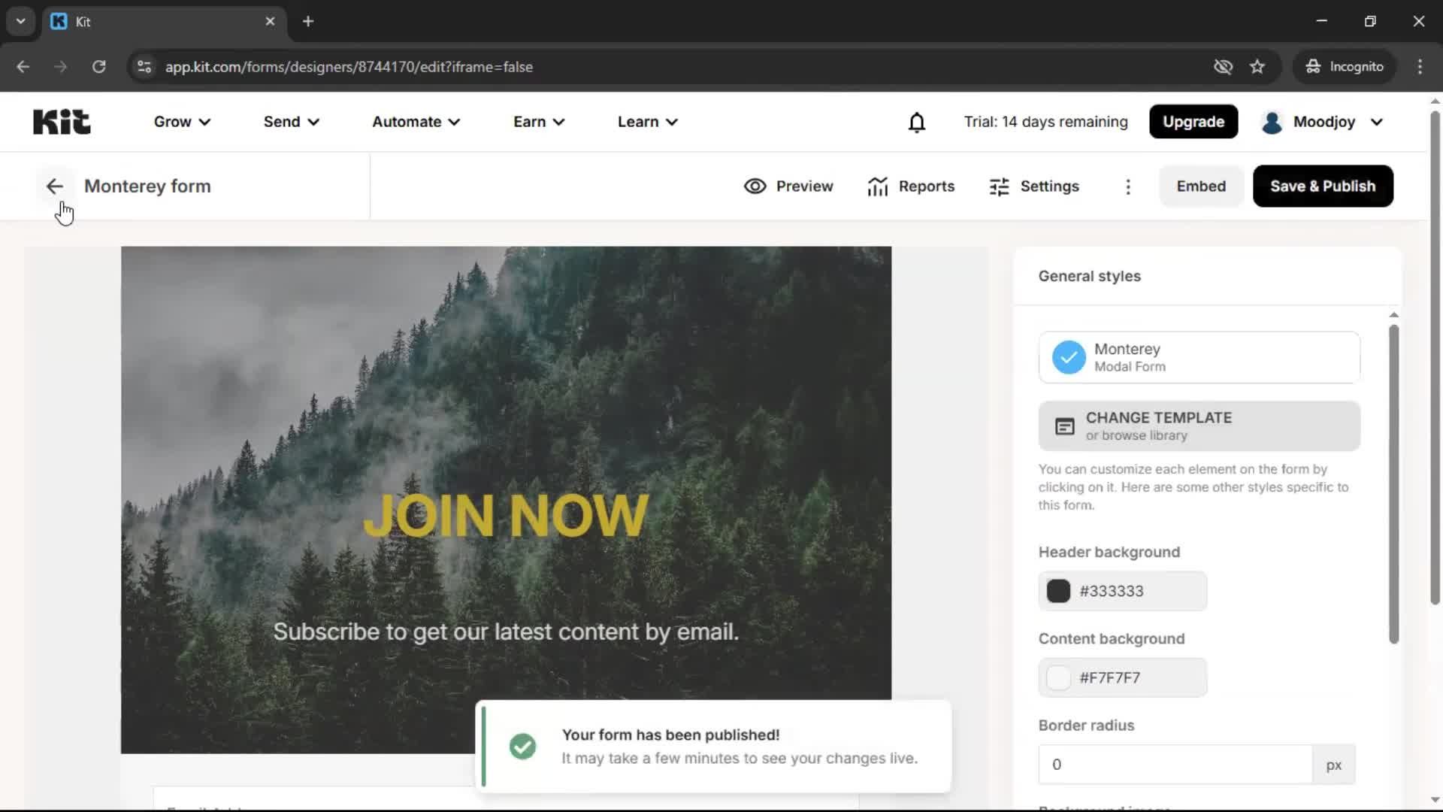
Task: Select the Learn menu item
Action: tap(646, 121)
